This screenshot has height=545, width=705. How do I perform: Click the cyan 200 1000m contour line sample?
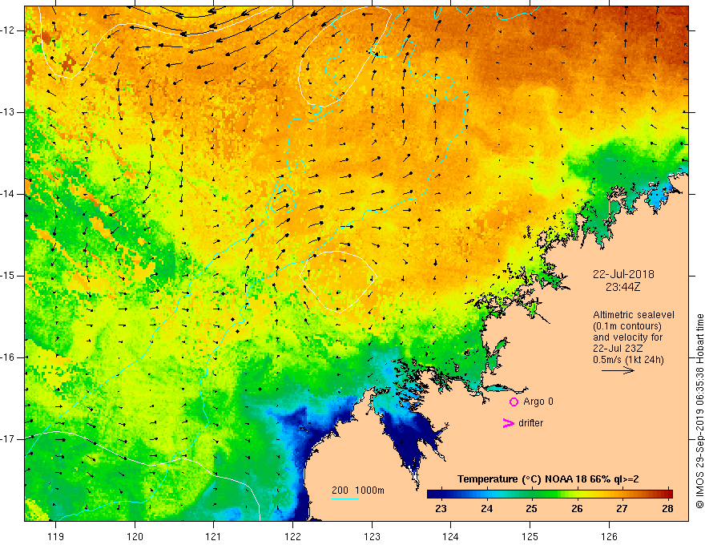tap(344, 499)
